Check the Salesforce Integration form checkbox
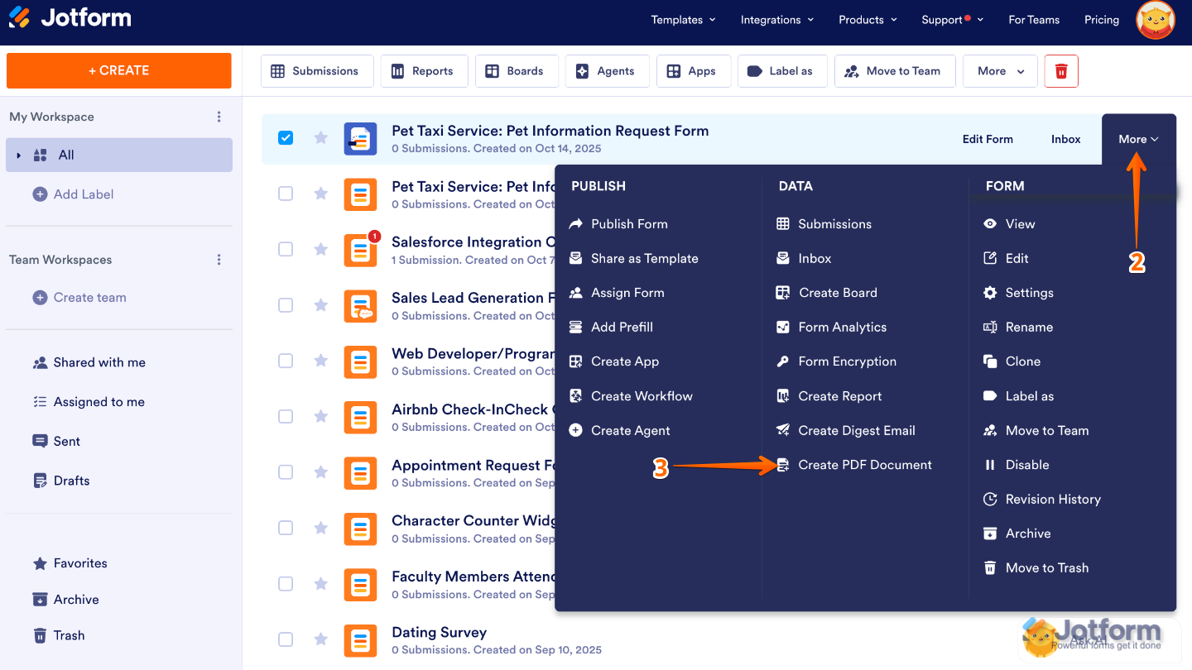This screenshot has height=670, width=1192. click(286, 249)
